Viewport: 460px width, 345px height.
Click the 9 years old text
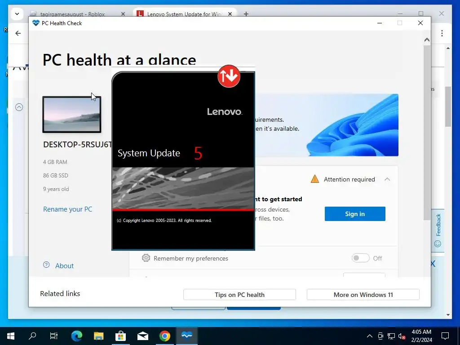coord(56,189)
